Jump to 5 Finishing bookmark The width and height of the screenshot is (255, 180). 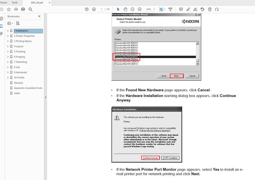(x=20, y=52)
